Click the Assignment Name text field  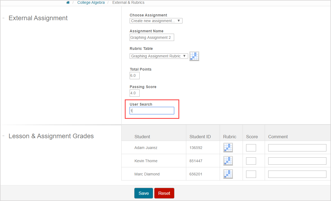tap(152, 37)
